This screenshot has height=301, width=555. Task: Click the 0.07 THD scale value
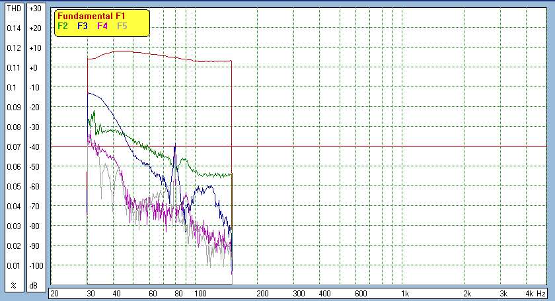(14, 147)
